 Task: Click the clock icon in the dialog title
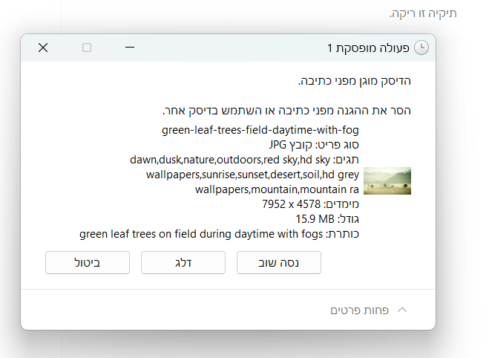(421, 48)
